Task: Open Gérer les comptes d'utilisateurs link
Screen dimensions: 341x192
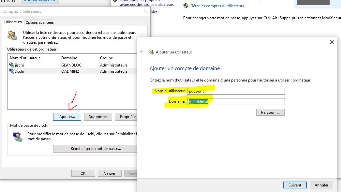Action: click(x=217, y=6)
